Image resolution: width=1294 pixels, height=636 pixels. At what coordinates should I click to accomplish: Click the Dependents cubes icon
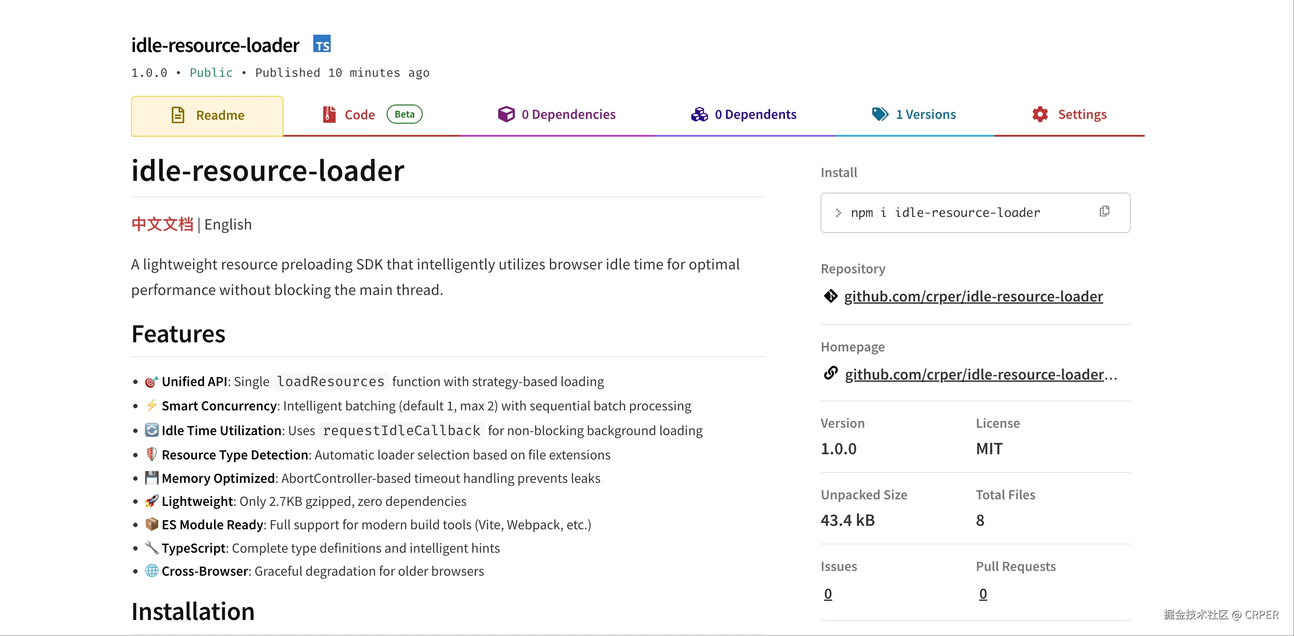tap(699, 115)
